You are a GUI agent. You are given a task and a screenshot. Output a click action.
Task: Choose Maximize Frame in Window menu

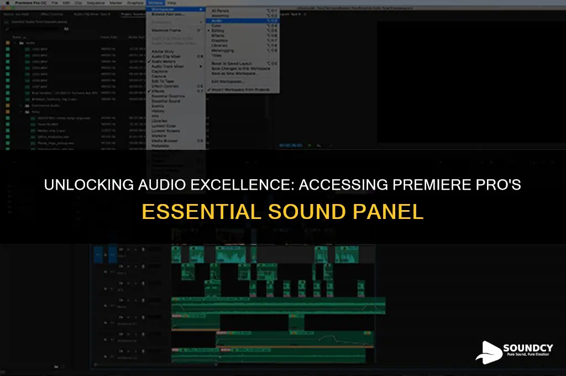[176, 30]
